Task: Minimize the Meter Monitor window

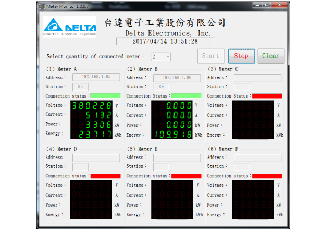Action: coord(257,5)
